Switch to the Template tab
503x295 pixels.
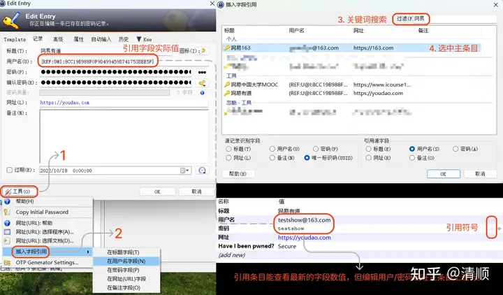coord(15,39)
